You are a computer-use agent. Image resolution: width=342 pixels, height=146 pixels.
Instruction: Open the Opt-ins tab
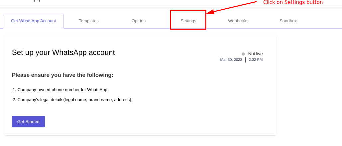[x=139, y=21]
